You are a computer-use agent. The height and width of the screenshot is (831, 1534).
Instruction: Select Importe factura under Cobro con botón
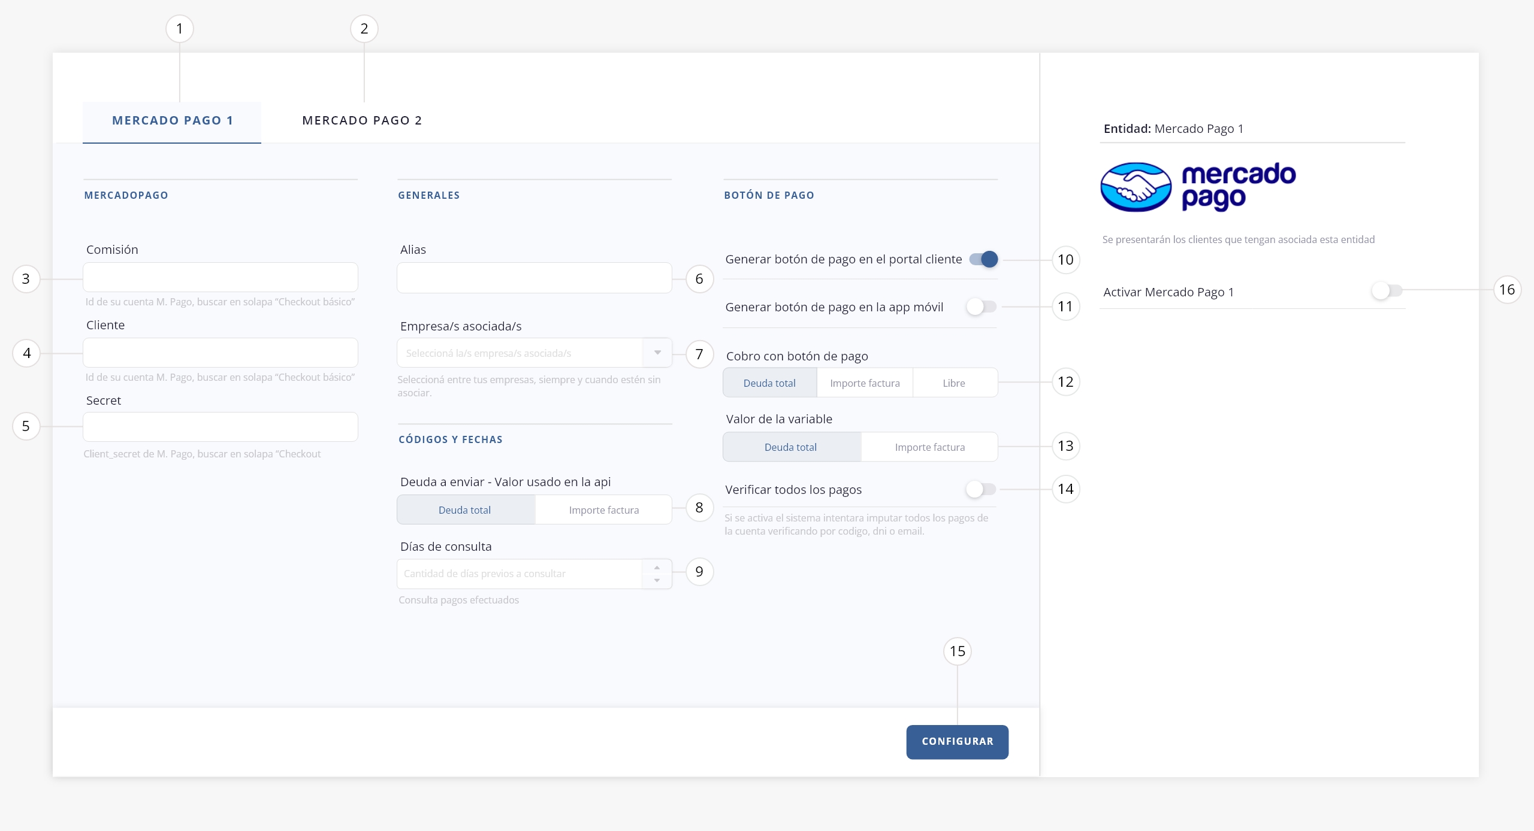(864, 383)
